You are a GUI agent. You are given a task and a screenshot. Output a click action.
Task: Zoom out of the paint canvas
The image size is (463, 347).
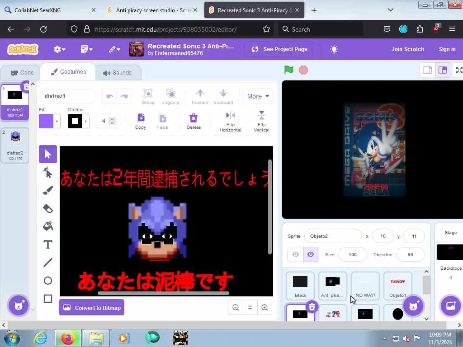click(x=236, y=307)
